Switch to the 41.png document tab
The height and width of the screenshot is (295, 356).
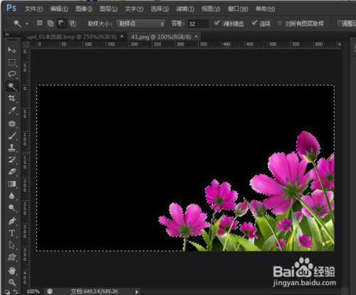click(x=161, y=37)
